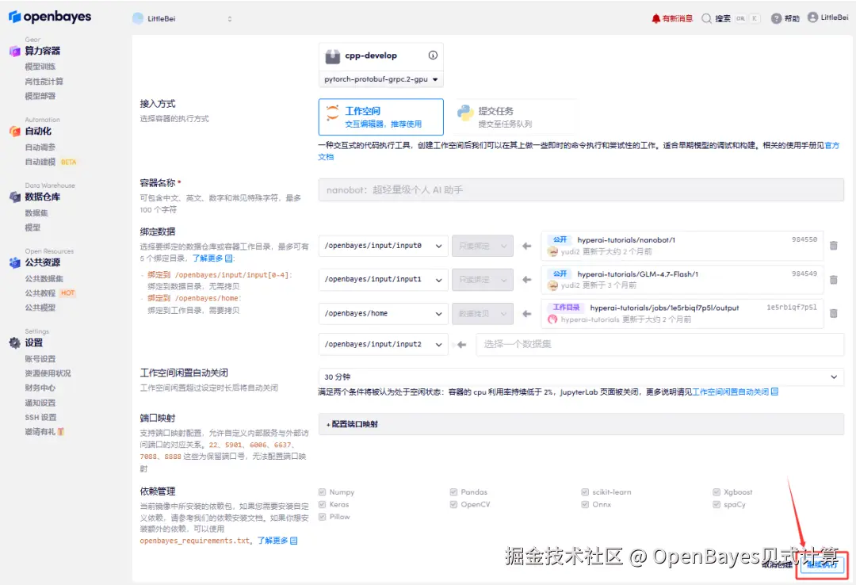The width and height of the screenshot is (856, 585).
Task: Click the arrow icon beside input0 binding
Action: click(x=527, y=247)
